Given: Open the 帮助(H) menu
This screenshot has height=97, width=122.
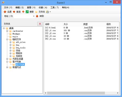Looking at the screenshot, I should 66,8.
